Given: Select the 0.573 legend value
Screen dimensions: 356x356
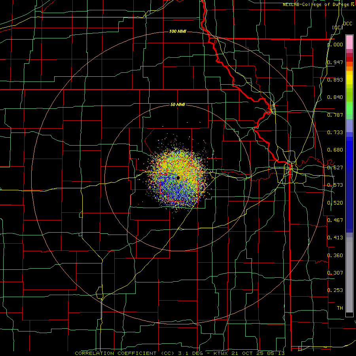Looking at the screenshot, I should tap(335, 185).
